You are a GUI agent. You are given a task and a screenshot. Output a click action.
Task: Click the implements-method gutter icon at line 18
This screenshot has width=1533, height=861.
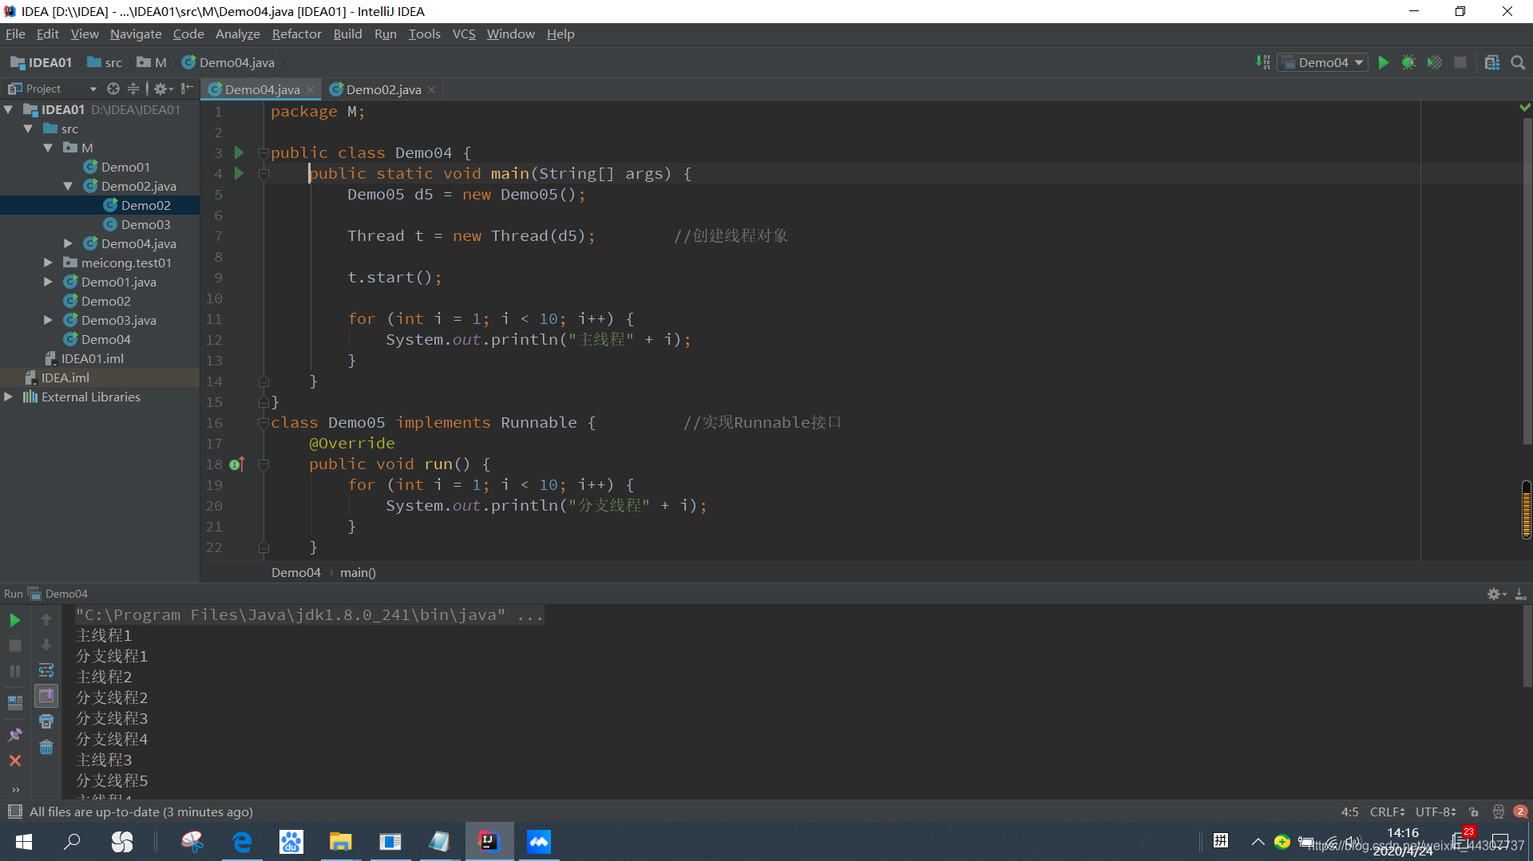tap(237, 464)
